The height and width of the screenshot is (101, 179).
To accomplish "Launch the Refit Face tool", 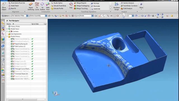I will (48, 6).
